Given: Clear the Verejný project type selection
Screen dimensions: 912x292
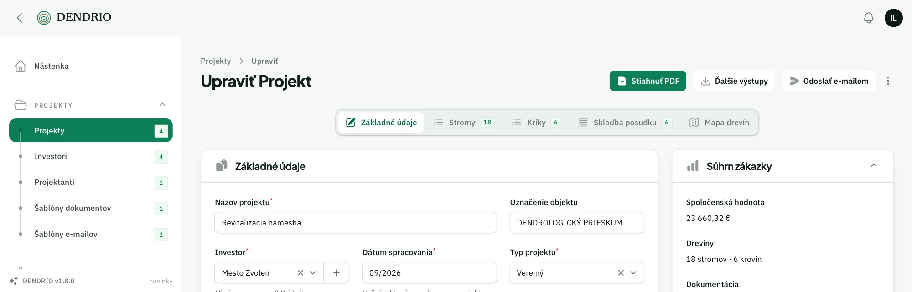Looking at the screenshot, I should pos(621,273).
